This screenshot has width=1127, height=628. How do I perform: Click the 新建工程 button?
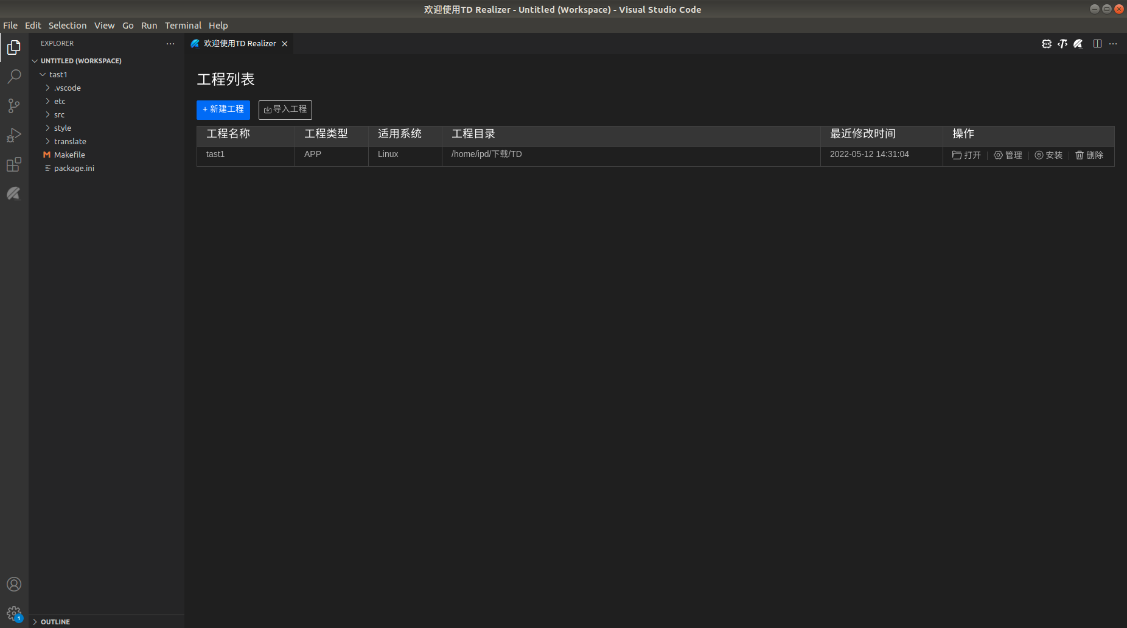(223, 110)
